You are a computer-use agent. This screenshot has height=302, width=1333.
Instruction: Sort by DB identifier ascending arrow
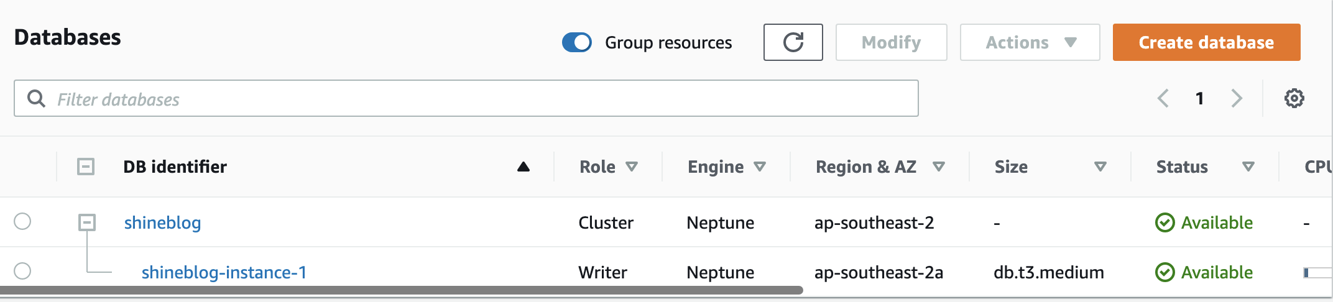pyautogui.click(x=524, y=167)
